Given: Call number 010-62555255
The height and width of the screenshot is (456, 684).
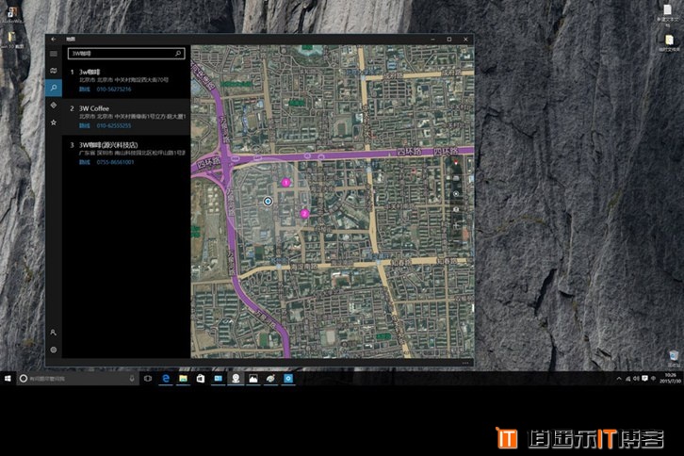Looking at the screenshot, I should tap(114, 125).
